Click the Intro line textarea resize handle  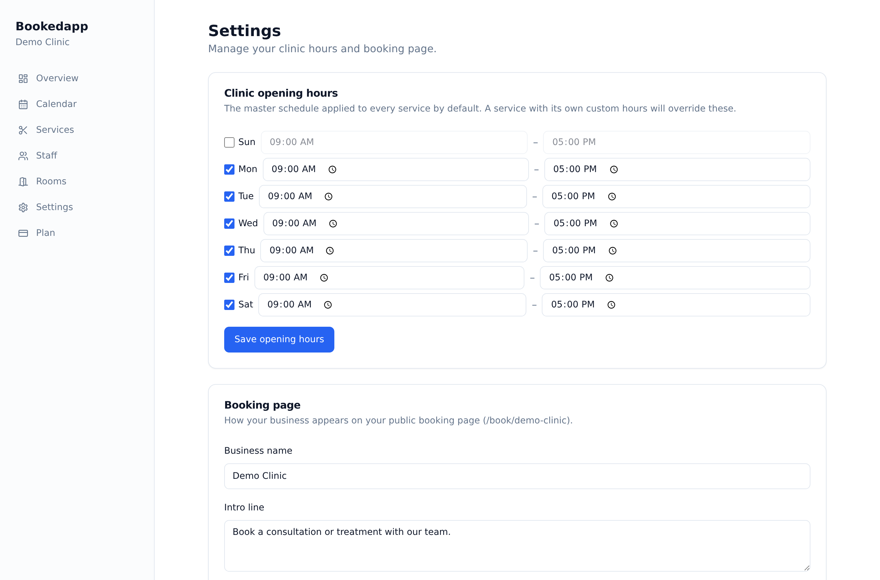(x=807, y=568)
